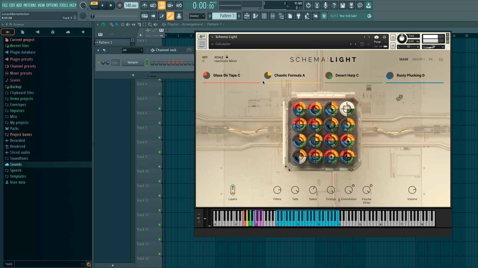Click the 140.000 tempo field

coord(131,5)
